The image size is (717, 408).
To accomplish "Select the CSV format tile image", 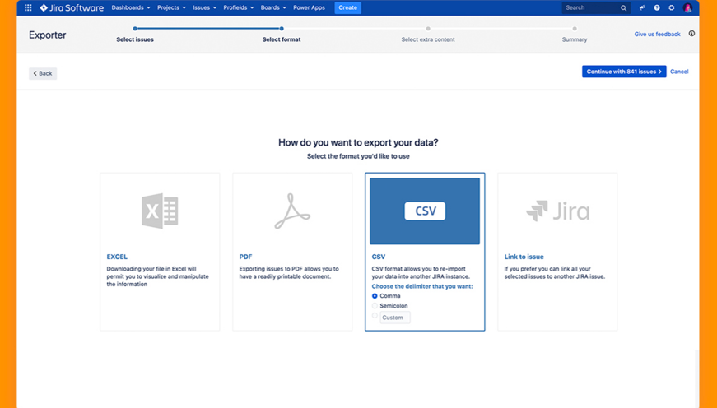I will pyautogui.click(x=425, y=211).
